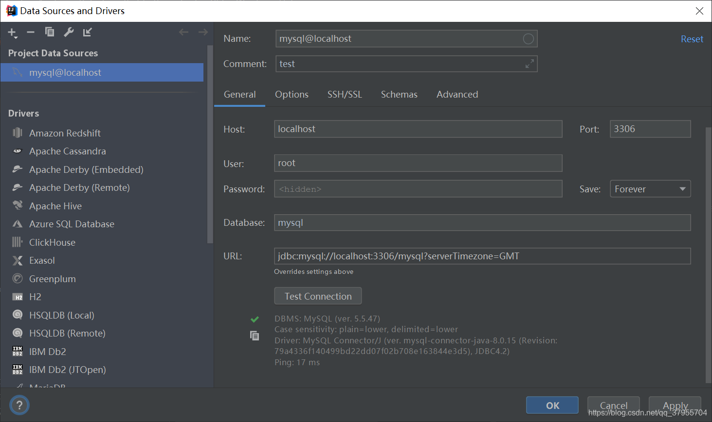This screenshot has width=712, height=422.
Task: Click the Project Data Sources heading
Action: click(53, 53)
